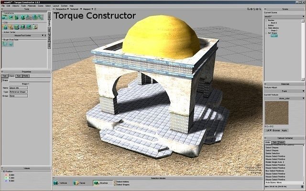The width and height of the screenshot is (306, 191).
Task: Select the fifth Transform tool icon
Action: pos(29,17)
